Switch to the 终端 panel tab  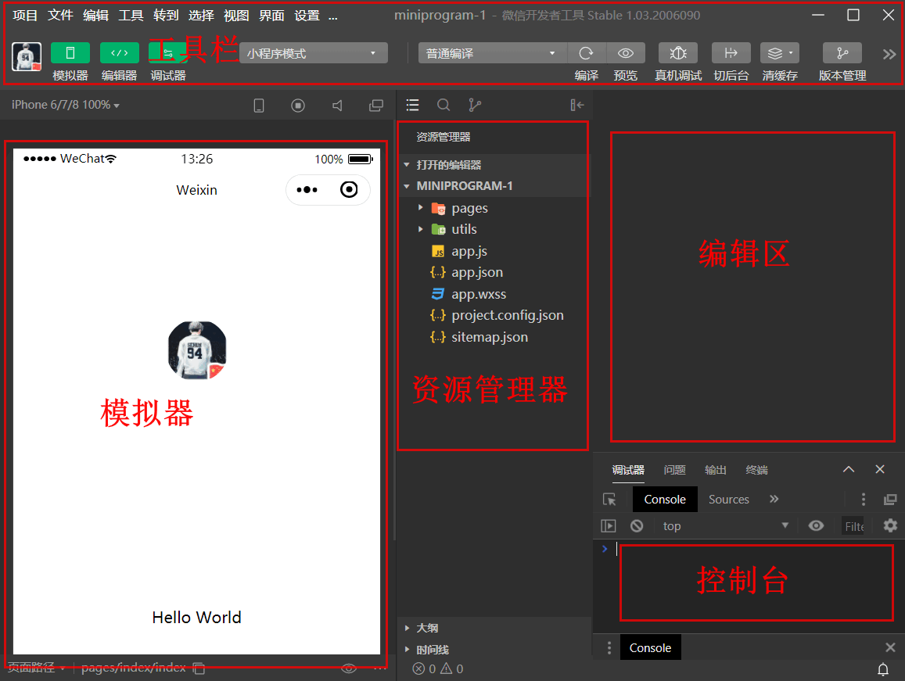(x=756, y=470)
